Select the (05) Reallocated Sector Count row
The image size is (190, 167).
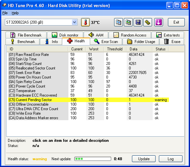click(x=89, y=68)
